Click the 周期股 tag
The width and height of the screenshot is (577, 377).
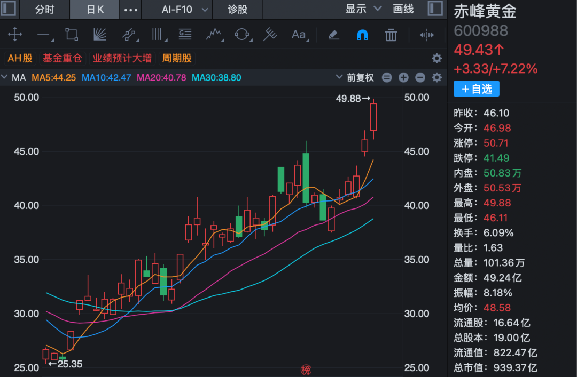(177, 58)
